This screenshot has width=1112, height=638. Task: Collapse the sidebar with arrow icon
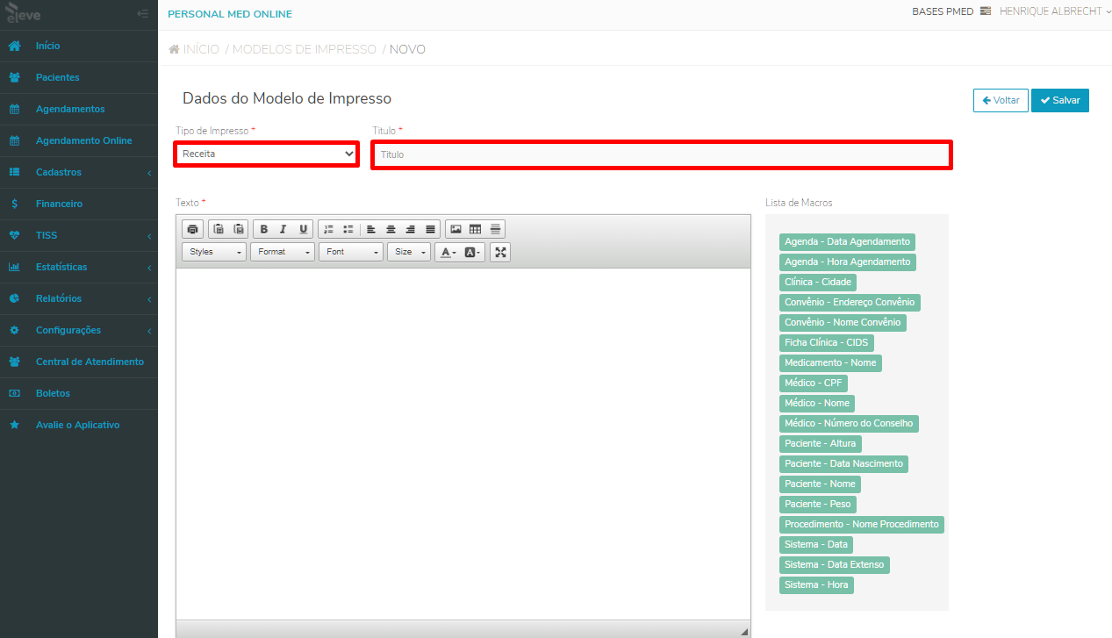(x=142, y=14)
